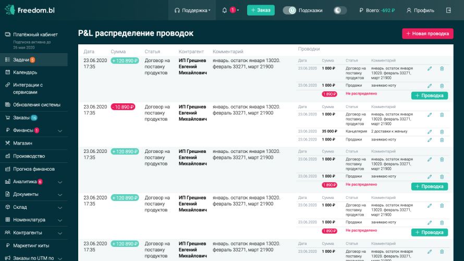Click the Платёжный кабинет card icon

[x=8, y=34]
